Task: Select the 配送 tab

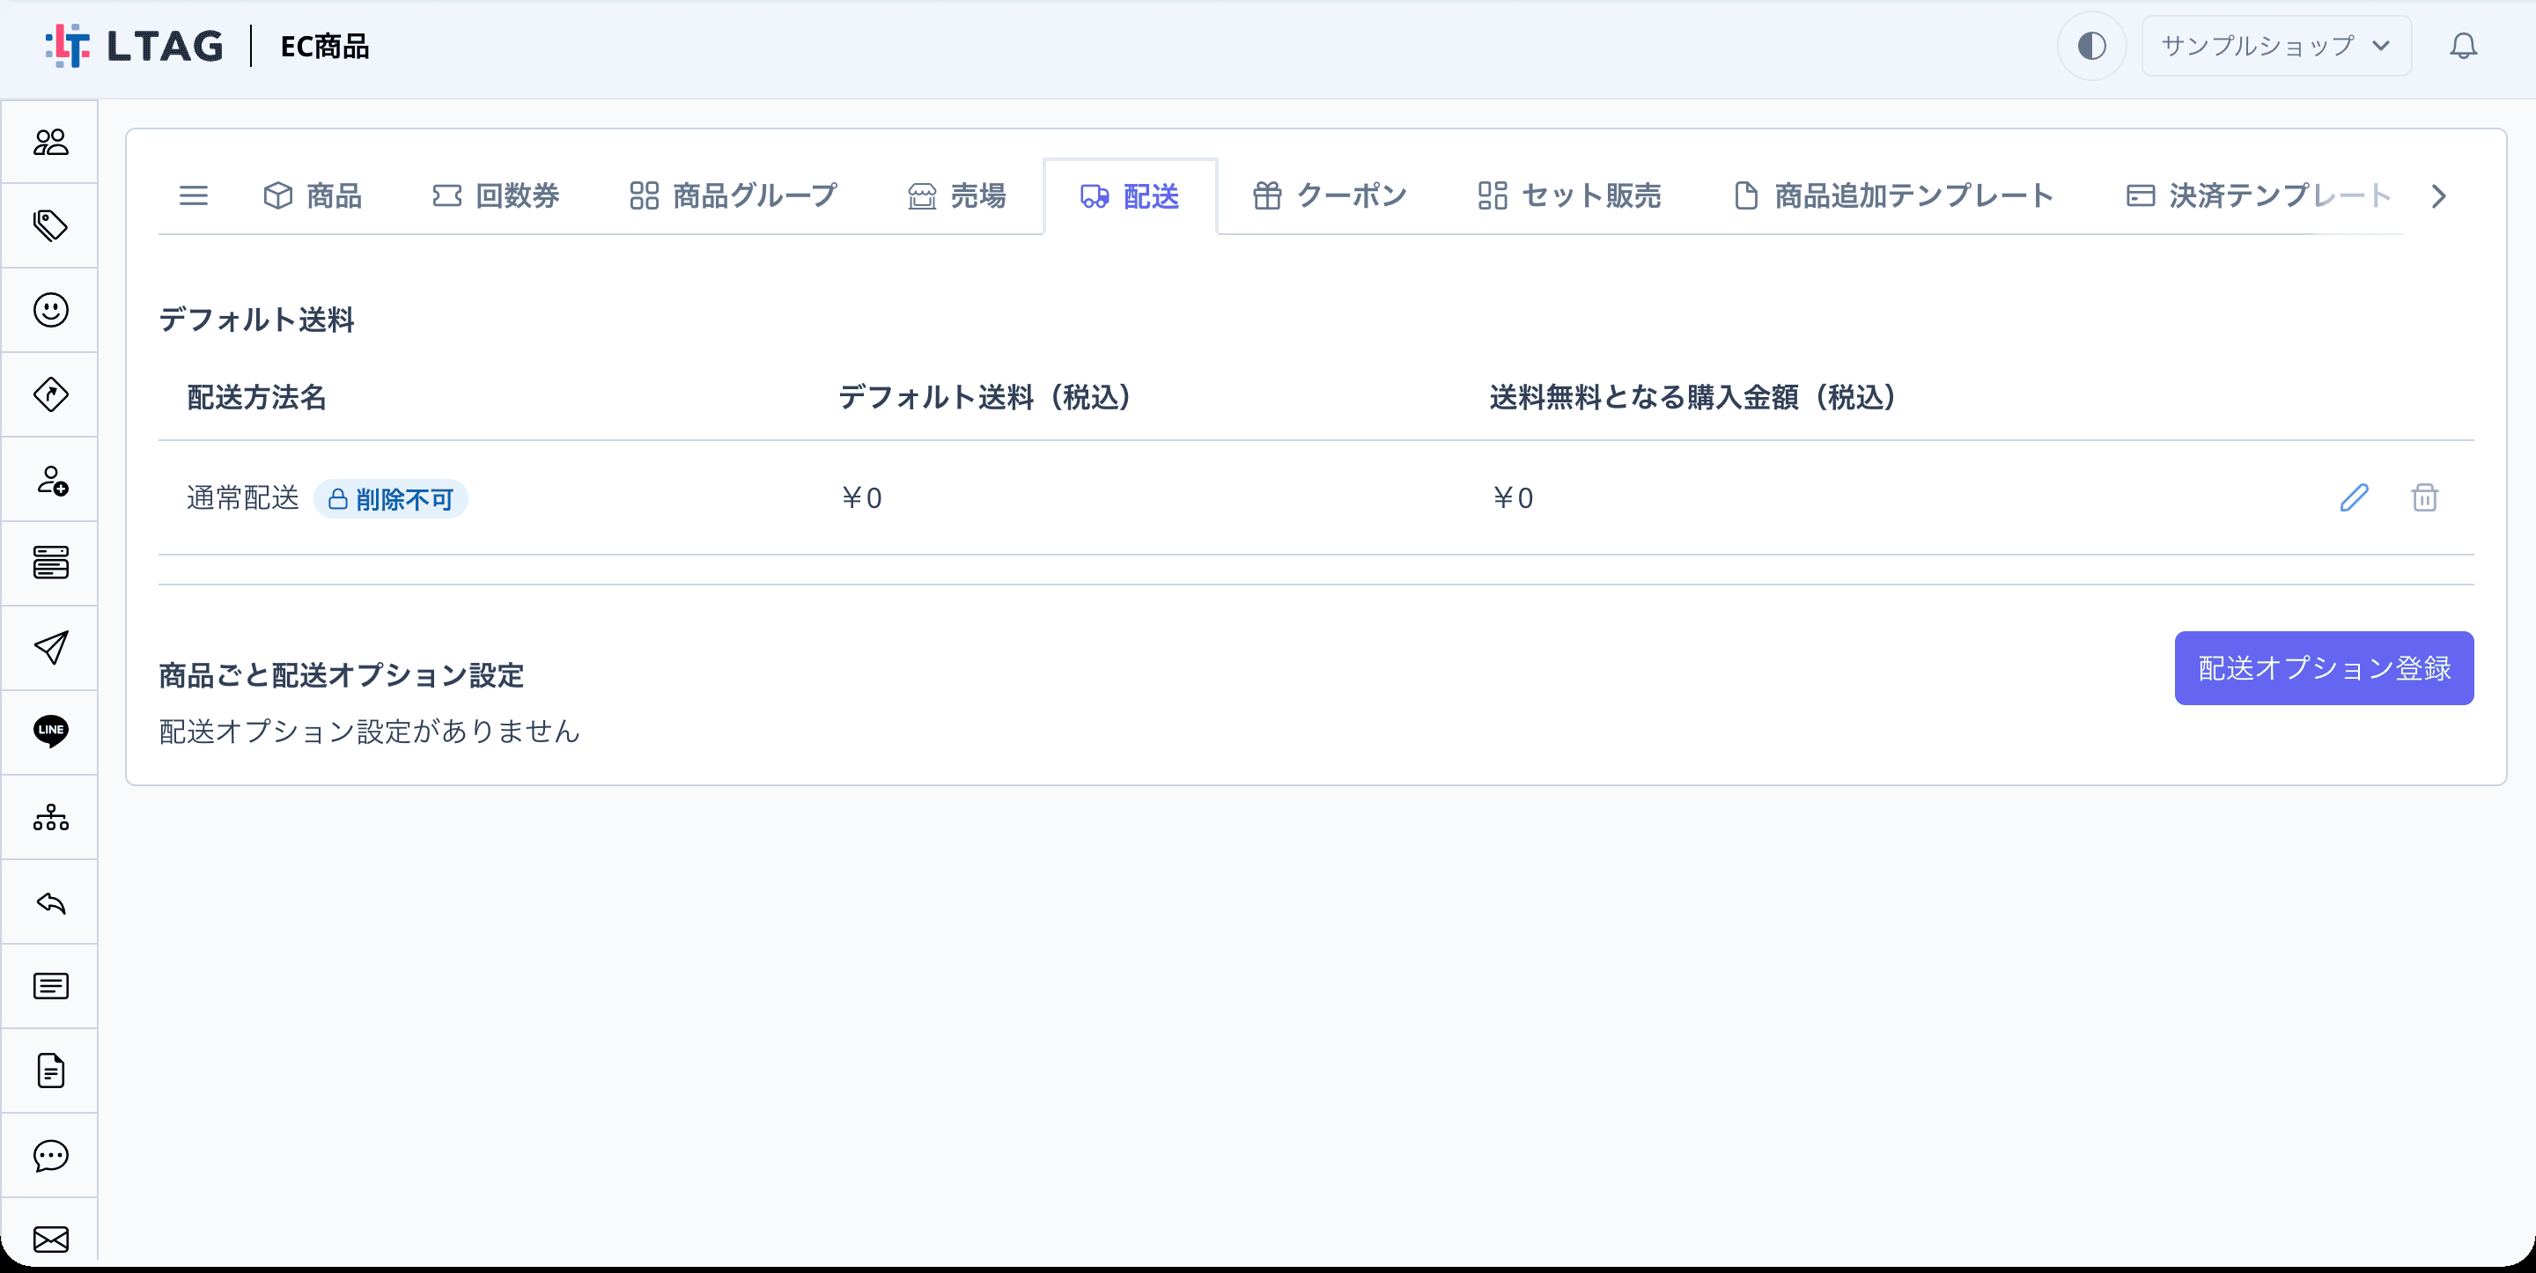Action: [x=1130, y=197]
